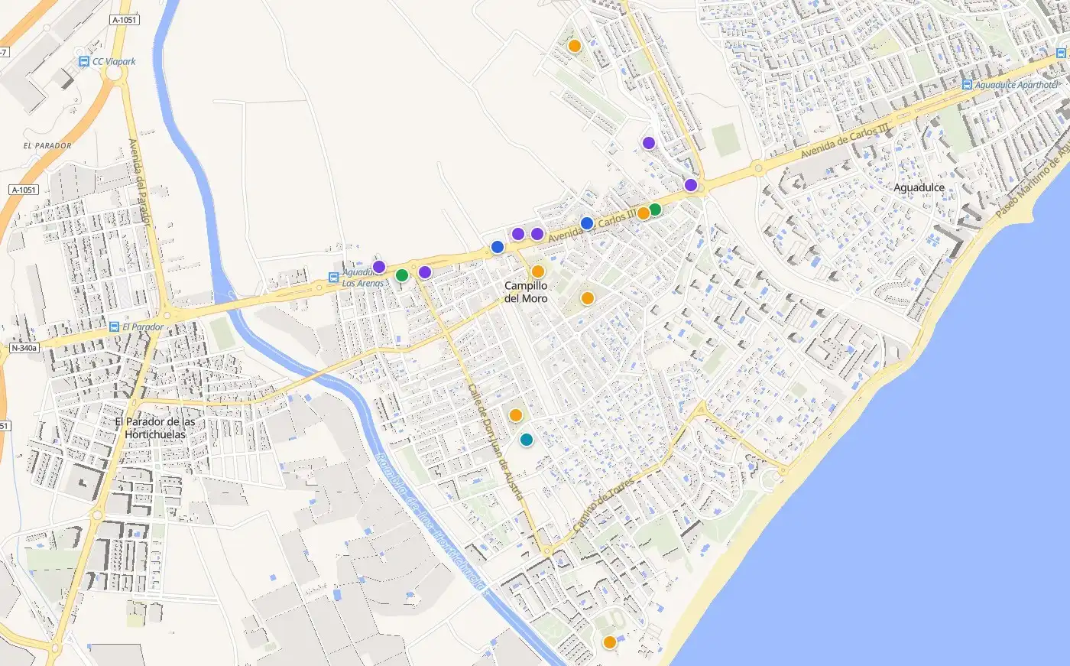The width and height of the screenshot is (1070, 666).
Task: Open the Aguadulce Las Arenas bus stop icon
Action: (x=333, y=278)
